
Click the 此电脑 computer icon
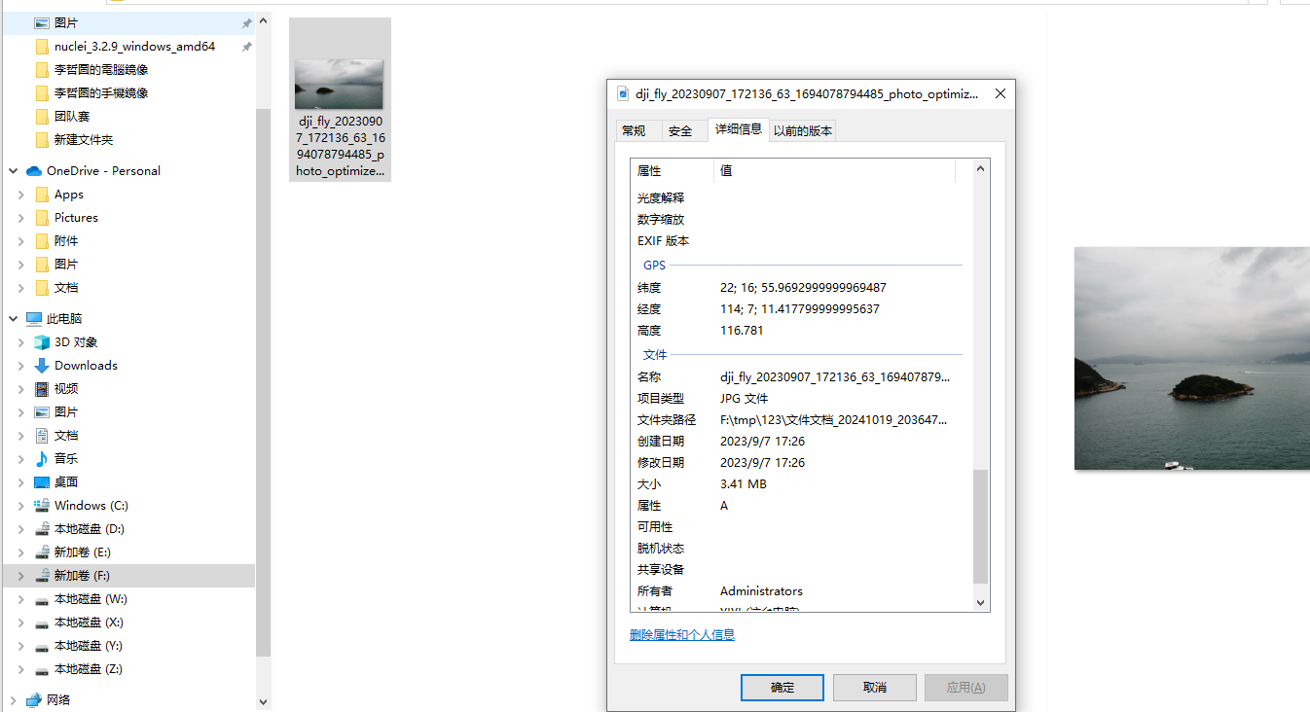tap(34, 319)
